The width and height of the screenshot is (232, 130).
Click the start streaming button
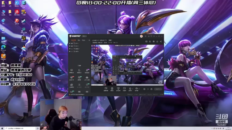[158, 89]
